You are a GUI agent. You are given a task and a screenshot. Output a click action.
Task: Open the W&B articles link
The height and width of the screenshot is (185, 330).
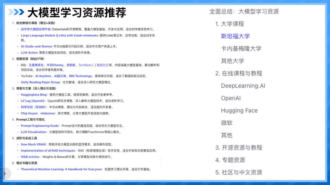click(x=30, y=157)
